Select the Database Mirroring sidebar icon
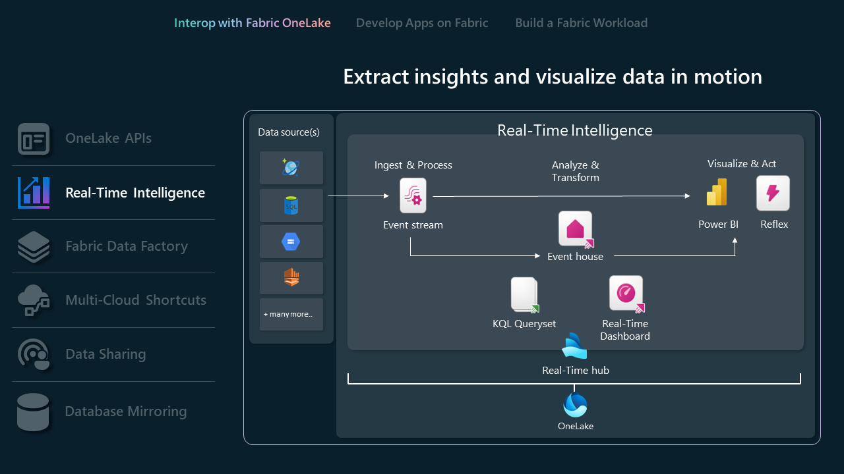844x474 pixels. [x=33, y=411]
